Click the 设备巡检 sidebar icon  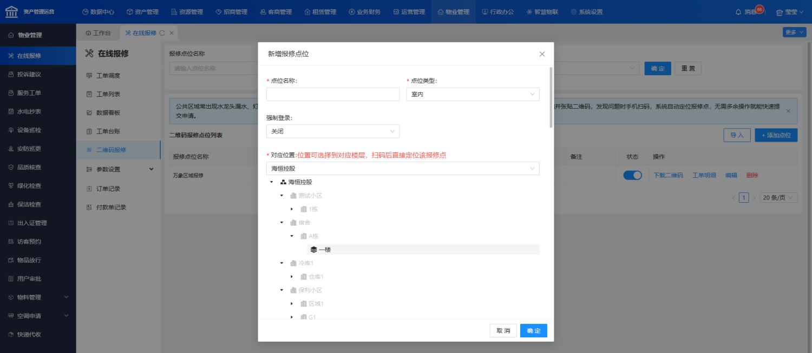(11, 130)
